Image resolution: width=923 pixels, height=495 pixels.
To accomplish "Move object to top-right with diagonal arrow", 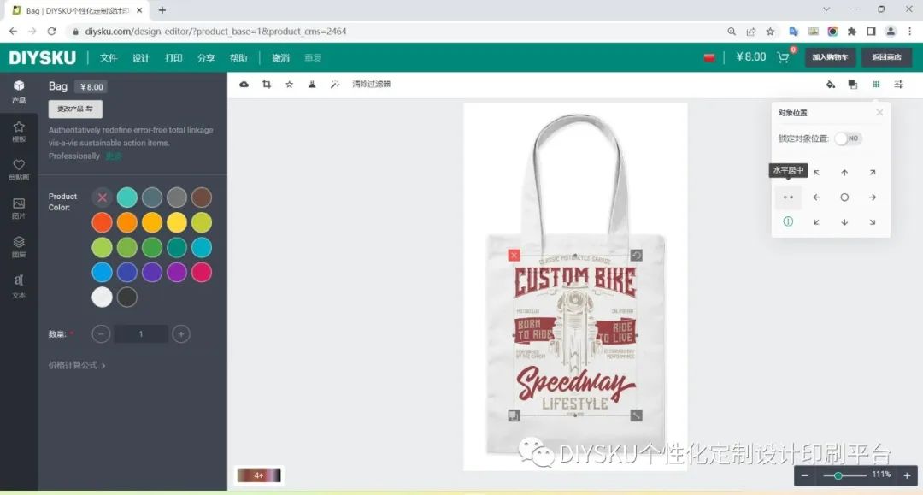I will point(873,173).
